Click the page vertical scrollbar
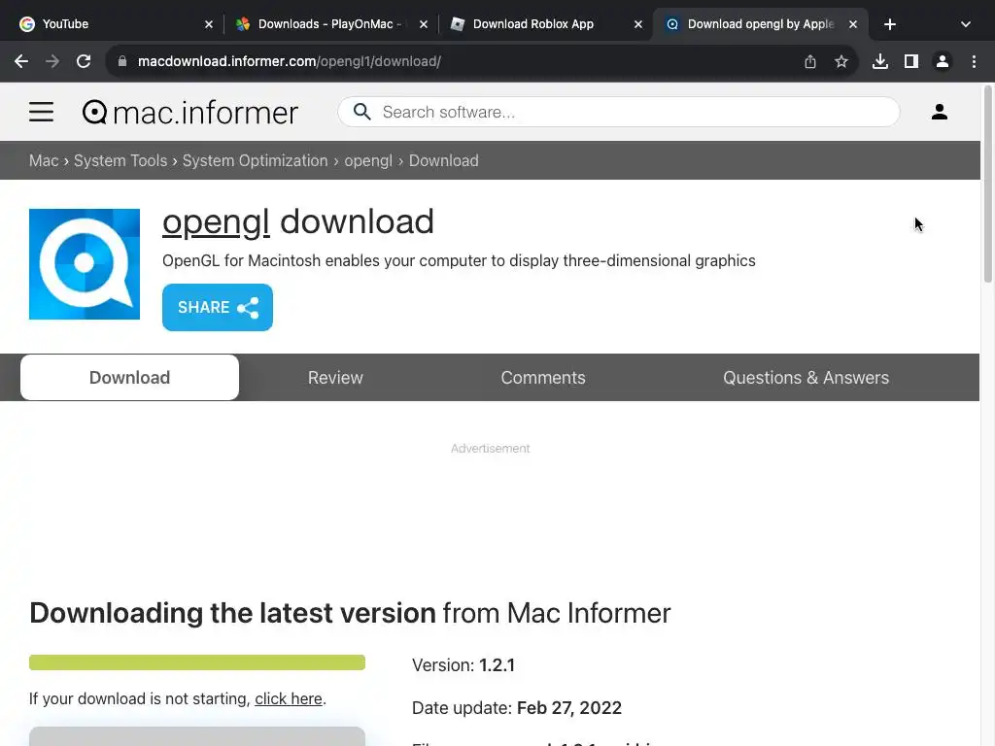This screenshot has height=746, width=995. click(988, 184)
